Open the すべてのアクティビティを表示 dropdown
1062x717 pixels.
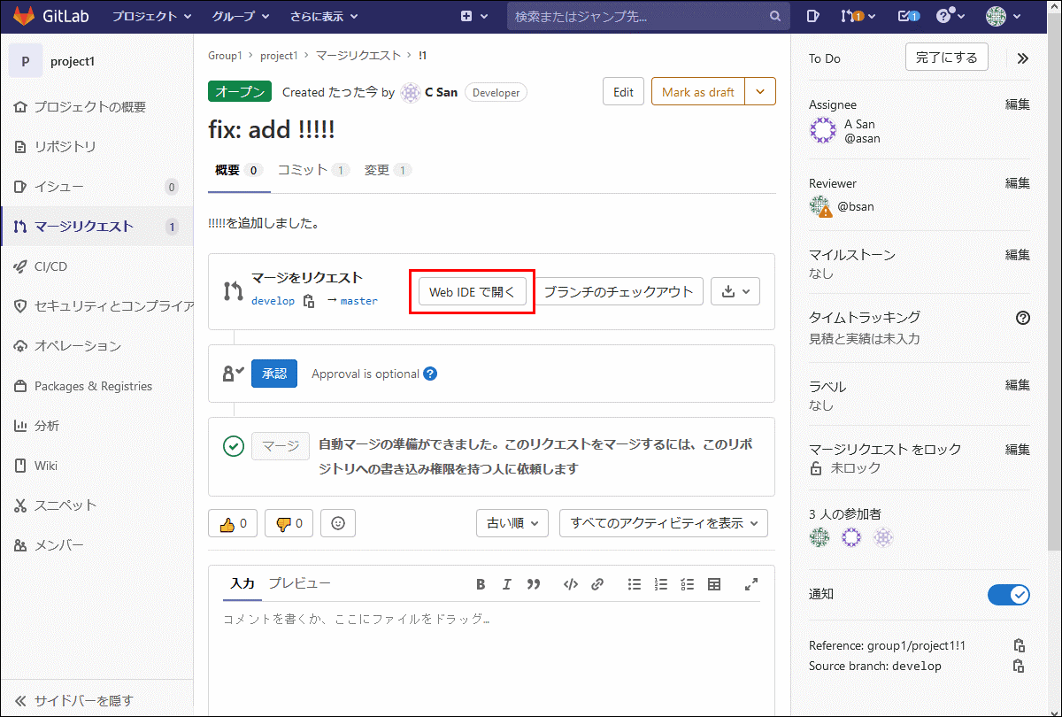[664, 523]
